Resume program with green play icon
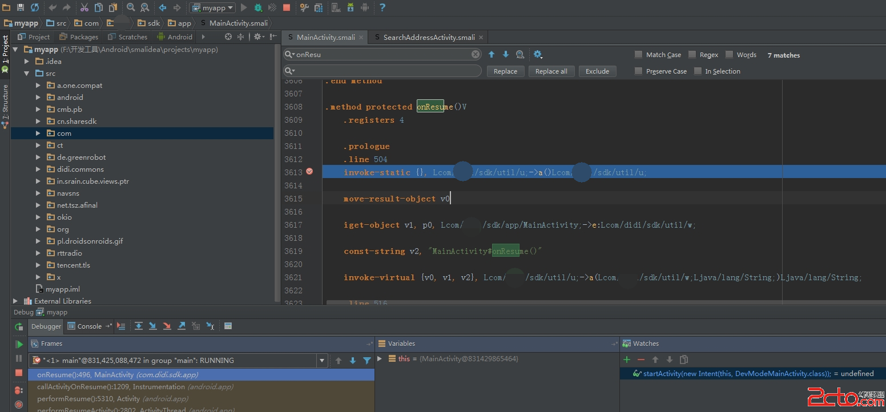Viewport: 886px width, 412px height. (19, 344)
